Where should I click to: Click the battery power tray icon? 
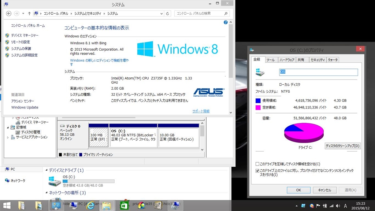325,206
